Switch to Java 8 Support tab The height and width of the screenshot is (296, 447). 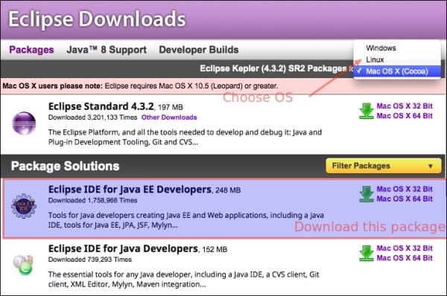pos(107,50)
